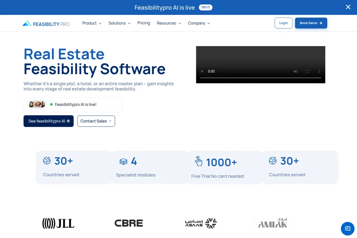Expand the Company menu
Image resolution: width=357 pixels, height=238 pixels.
tap(199, 23)
